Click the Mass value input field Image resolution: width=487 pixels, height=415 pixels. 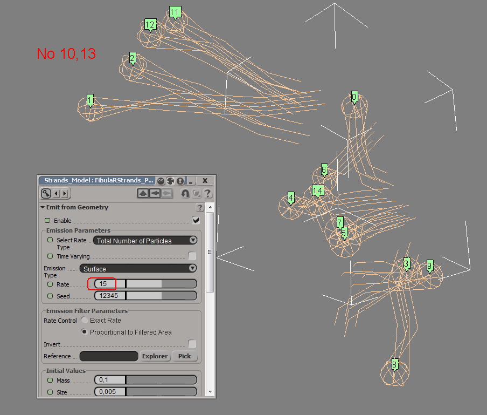click(109, 380)
